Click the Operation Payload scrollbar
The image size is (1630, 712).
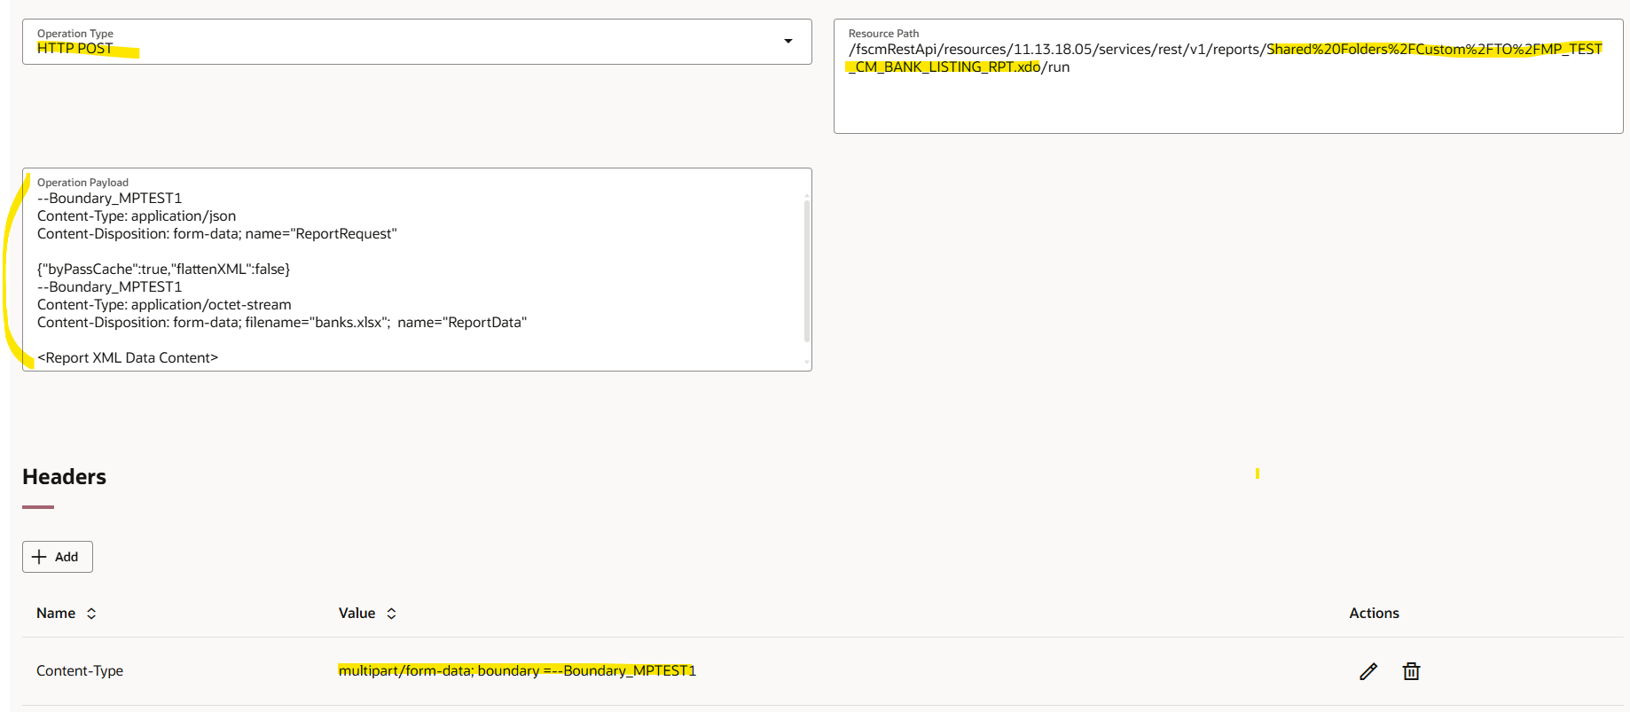[x=806, y=270]
